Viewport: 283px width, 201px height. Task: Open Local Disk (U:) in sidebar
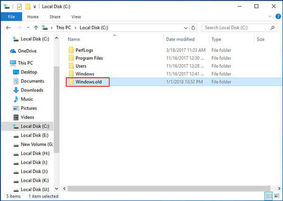point(35,189)
